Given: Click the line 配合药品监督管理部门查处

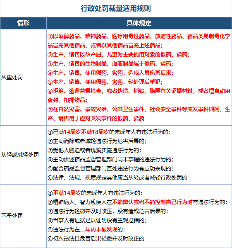Looking at the screenshot, I should coord(110,168).
